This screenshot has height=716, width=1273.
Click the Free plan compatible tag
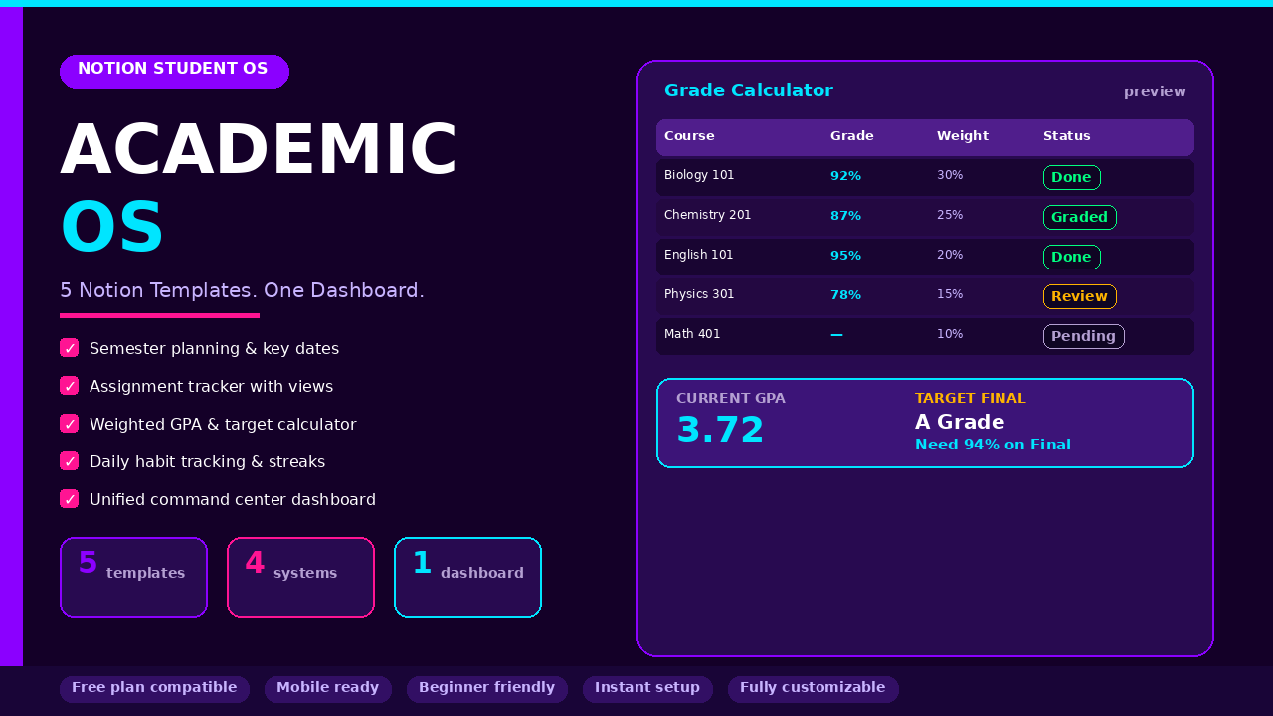(x=154, y=689)
